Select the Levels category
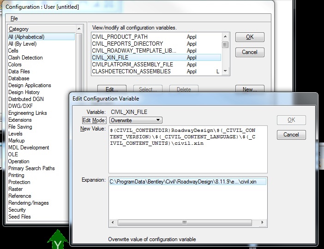The image size is (324, 249). [15, 134]
